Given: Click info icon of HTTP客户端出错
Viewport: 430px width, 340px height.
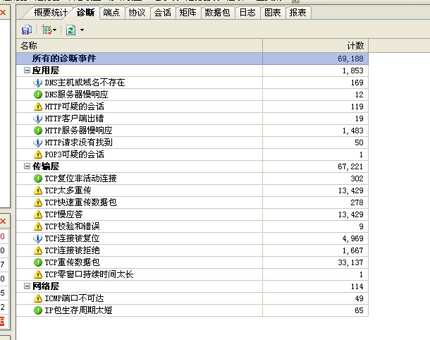Looking at the screenshot, I should 37,119.
